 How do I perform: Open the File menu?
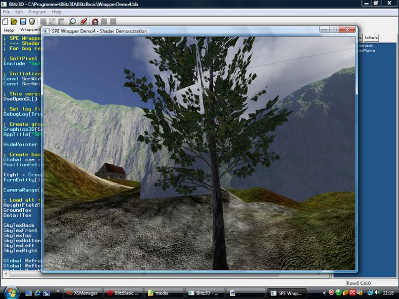[6, 12]
